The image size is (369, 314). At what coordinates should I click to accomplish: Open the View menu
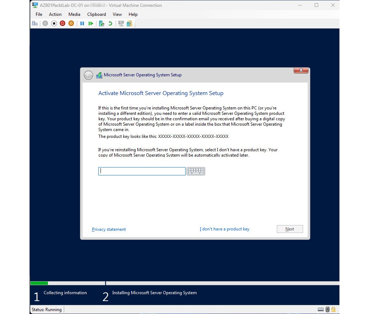pyautogui.click(x=117, y=14)
